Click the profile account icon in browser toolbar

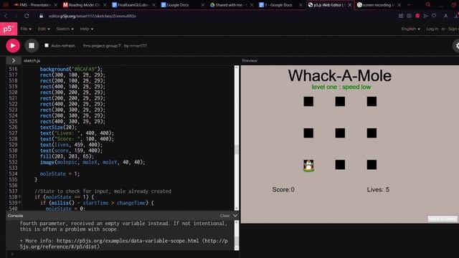tap(445, 16)
